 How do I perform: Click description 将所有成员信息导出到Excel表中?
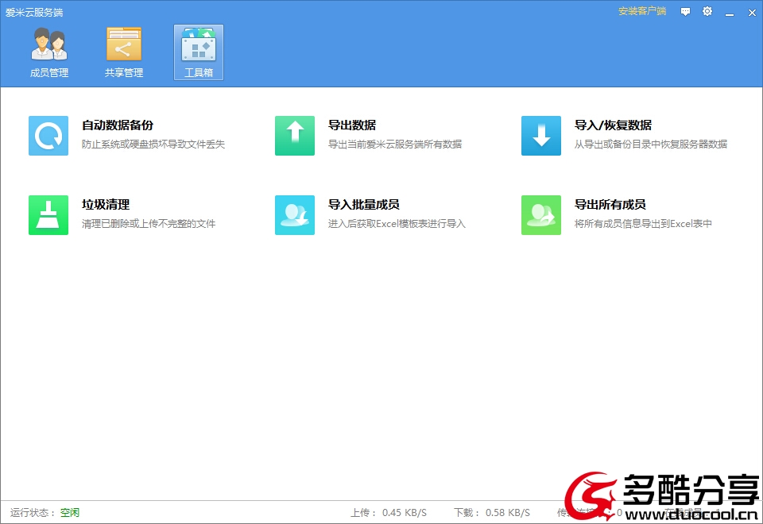[643, 224]
